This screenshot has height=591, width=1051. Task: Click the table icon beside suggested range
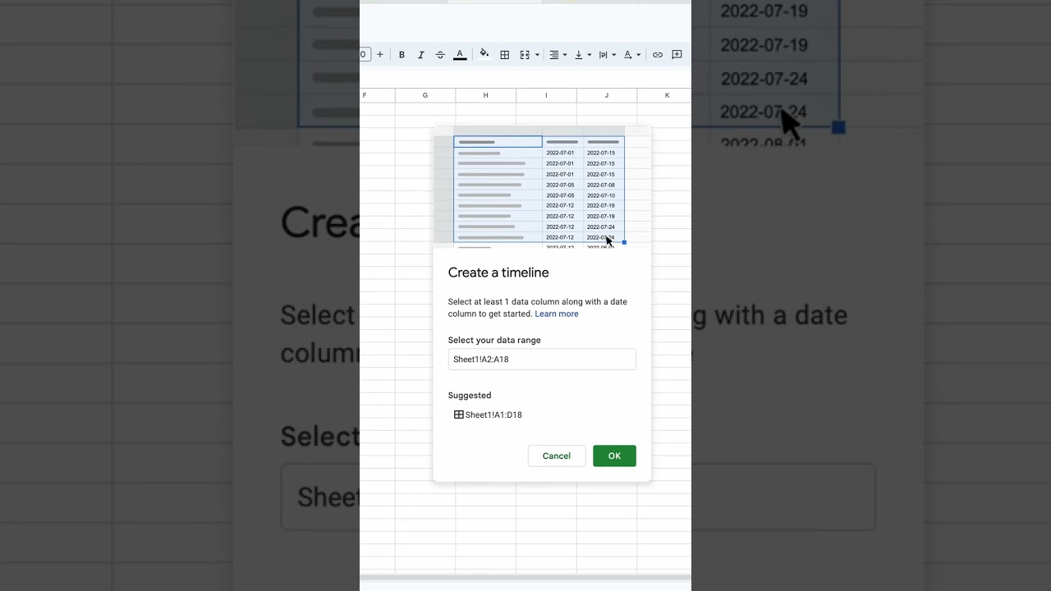459,415
